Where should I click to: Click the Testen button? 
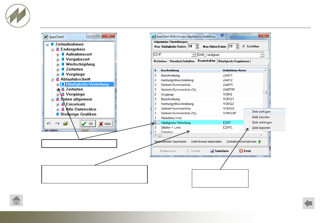pyautogui.click(x=193, y=151)
